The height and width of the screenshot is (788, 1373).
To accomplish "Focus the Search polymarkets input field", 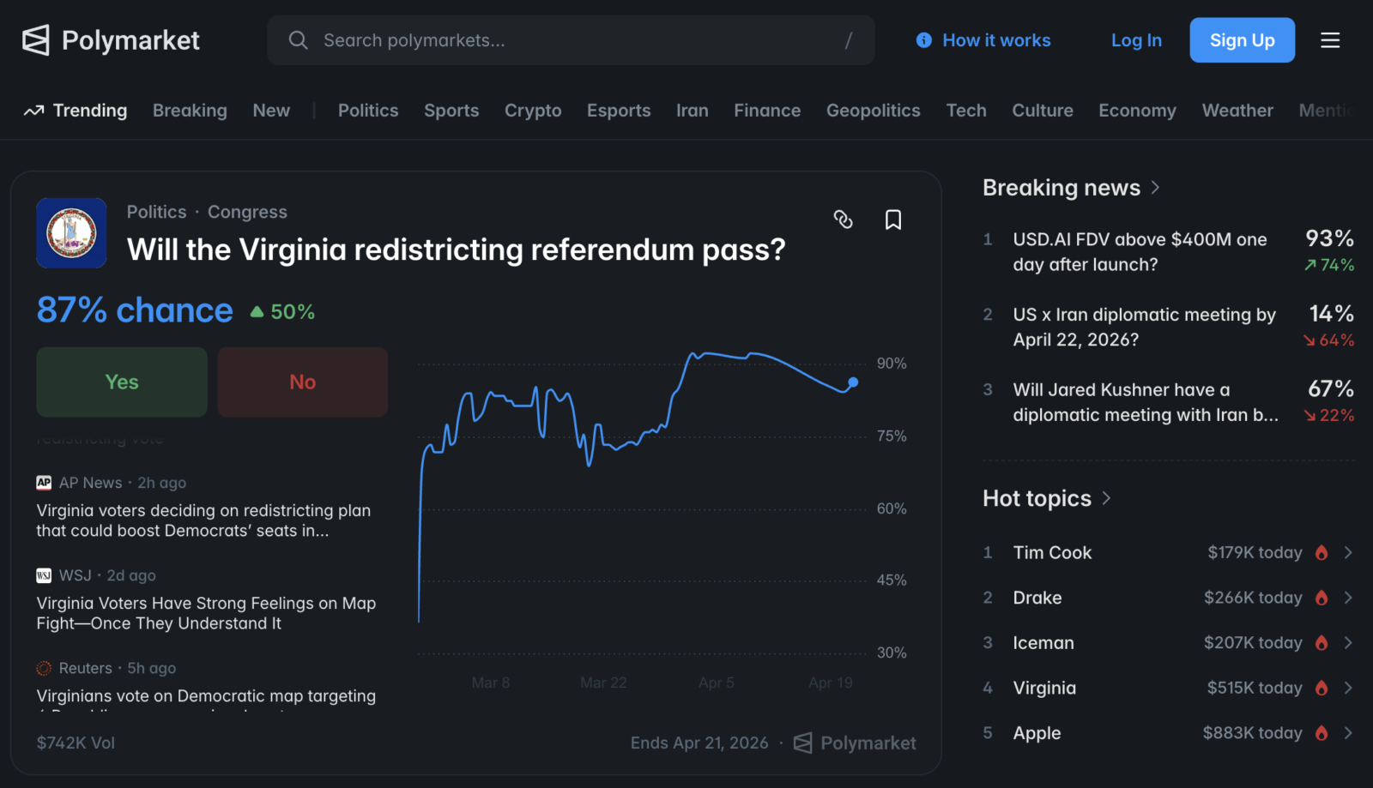I will coord(571,40).
